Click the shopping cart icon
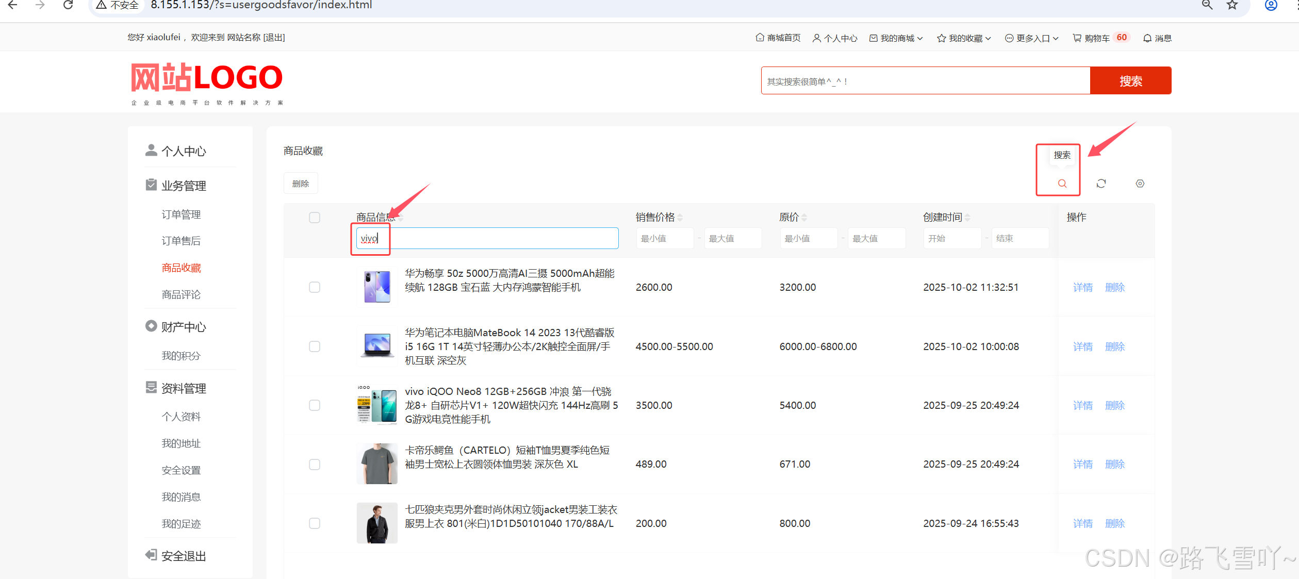 point(1077,38)
